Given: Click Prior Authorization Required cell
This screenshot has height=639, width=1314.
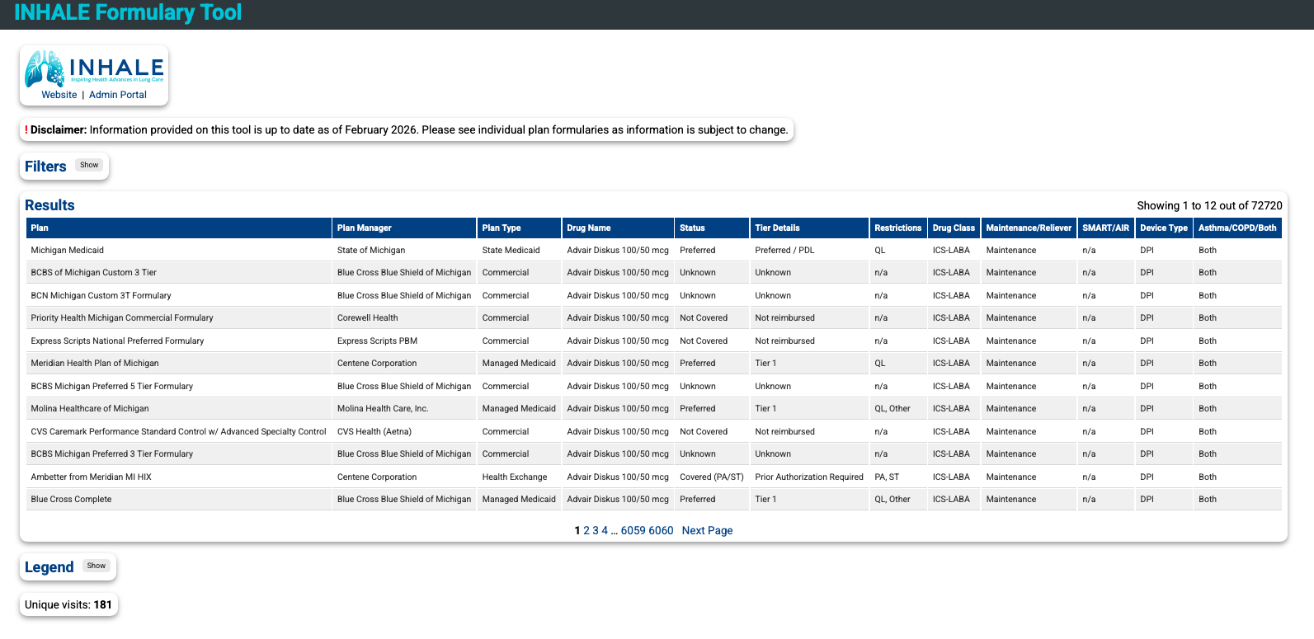Looking at the screenshot, I should [809, 477].
